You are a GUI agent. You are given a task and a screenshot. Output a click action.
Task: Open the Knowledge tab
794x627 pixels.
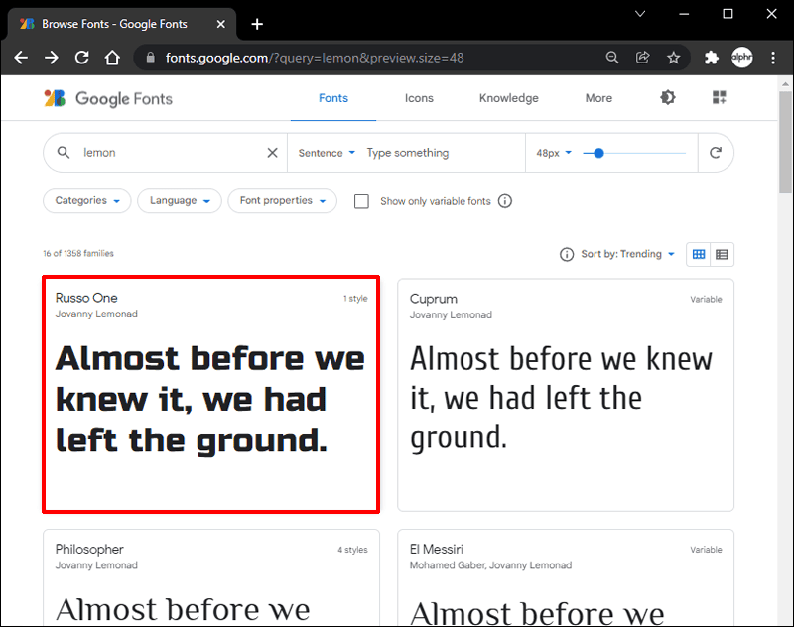tap(508, 98)
